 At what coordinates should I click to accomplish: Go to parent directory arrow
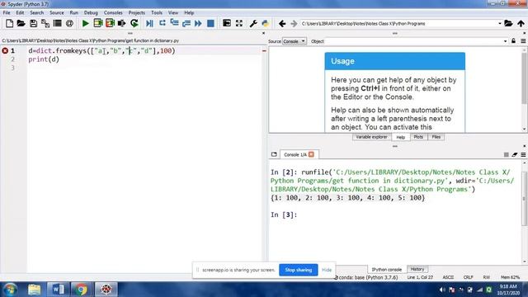(521, 24)
